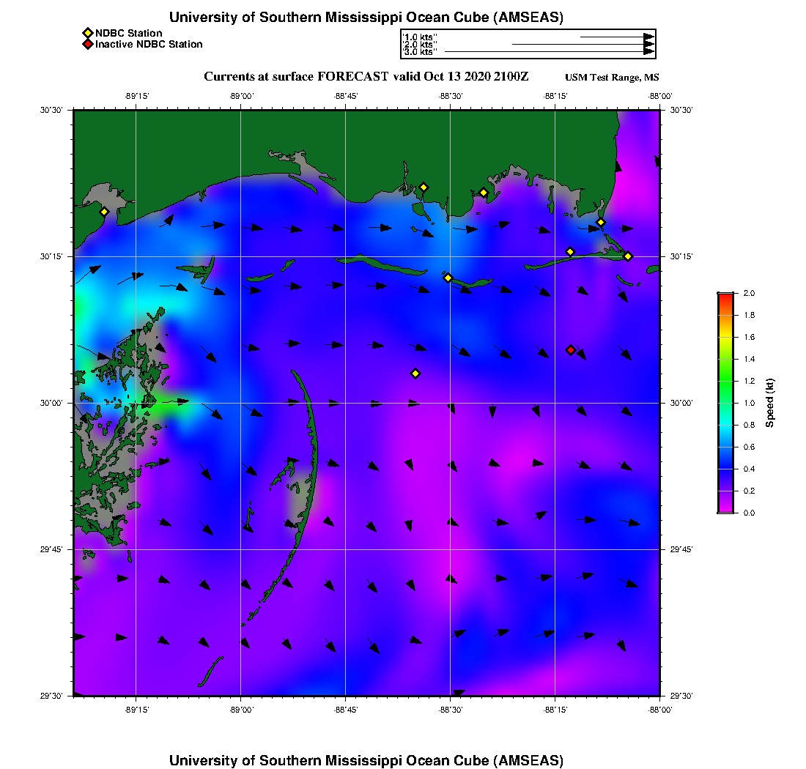Click the 'Inactive NDBC Station' legend text
Screen dimensions: 806x769
pos(149,44)
